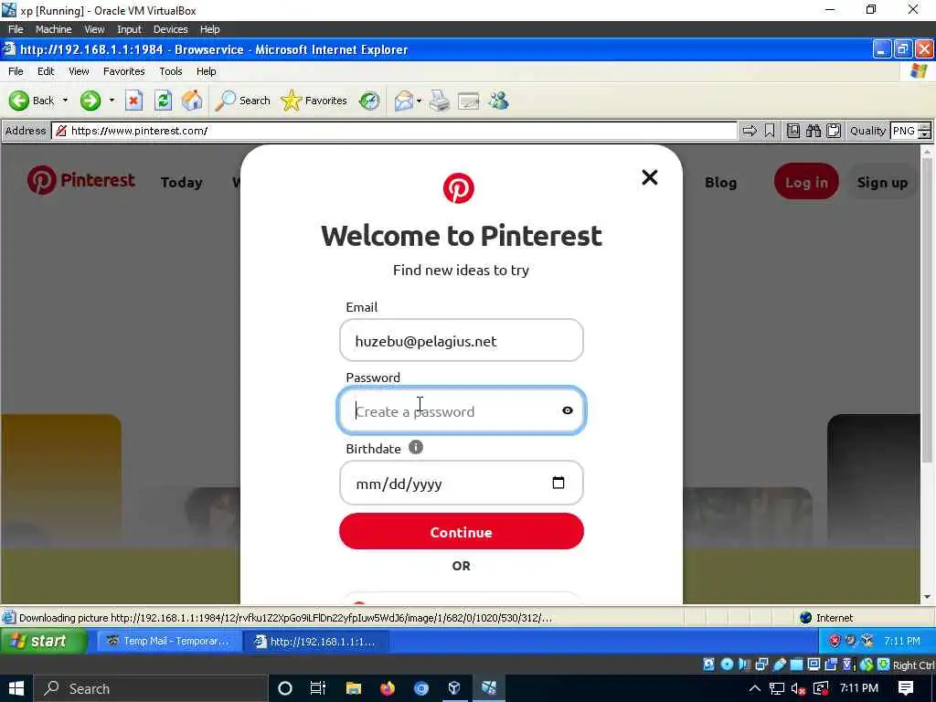Click the Pinterest Sign up button
This screenshot has width=936, height=702.
882,182
